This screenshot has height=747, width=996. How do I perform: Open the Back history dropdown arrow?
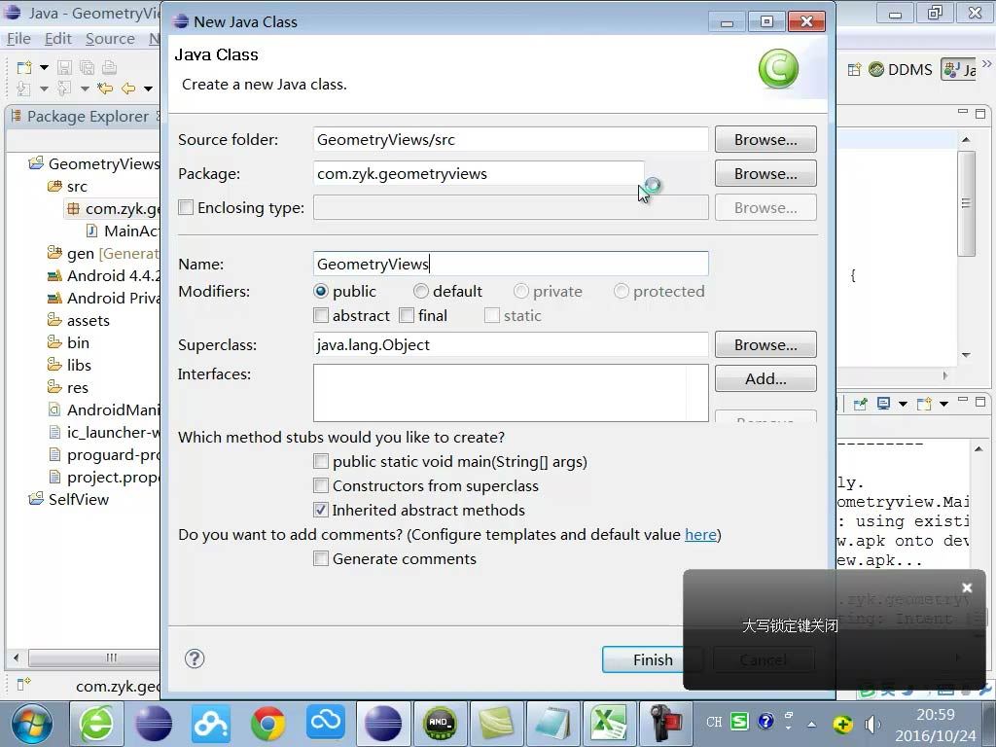(x=148, y=89)
